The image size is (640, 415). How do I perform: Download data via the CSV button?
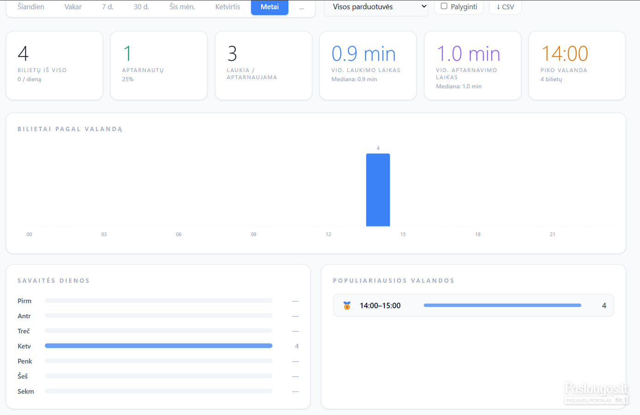pos(505,7)
